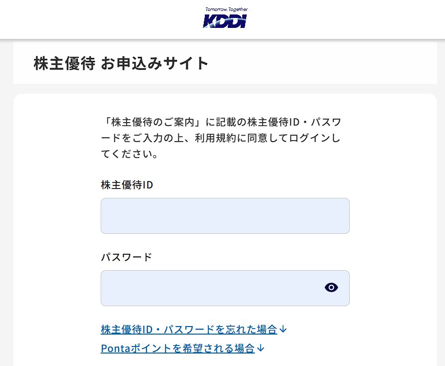Click inside the パスワード input field
Screen dimensions: 445x366
click(209, 288)
